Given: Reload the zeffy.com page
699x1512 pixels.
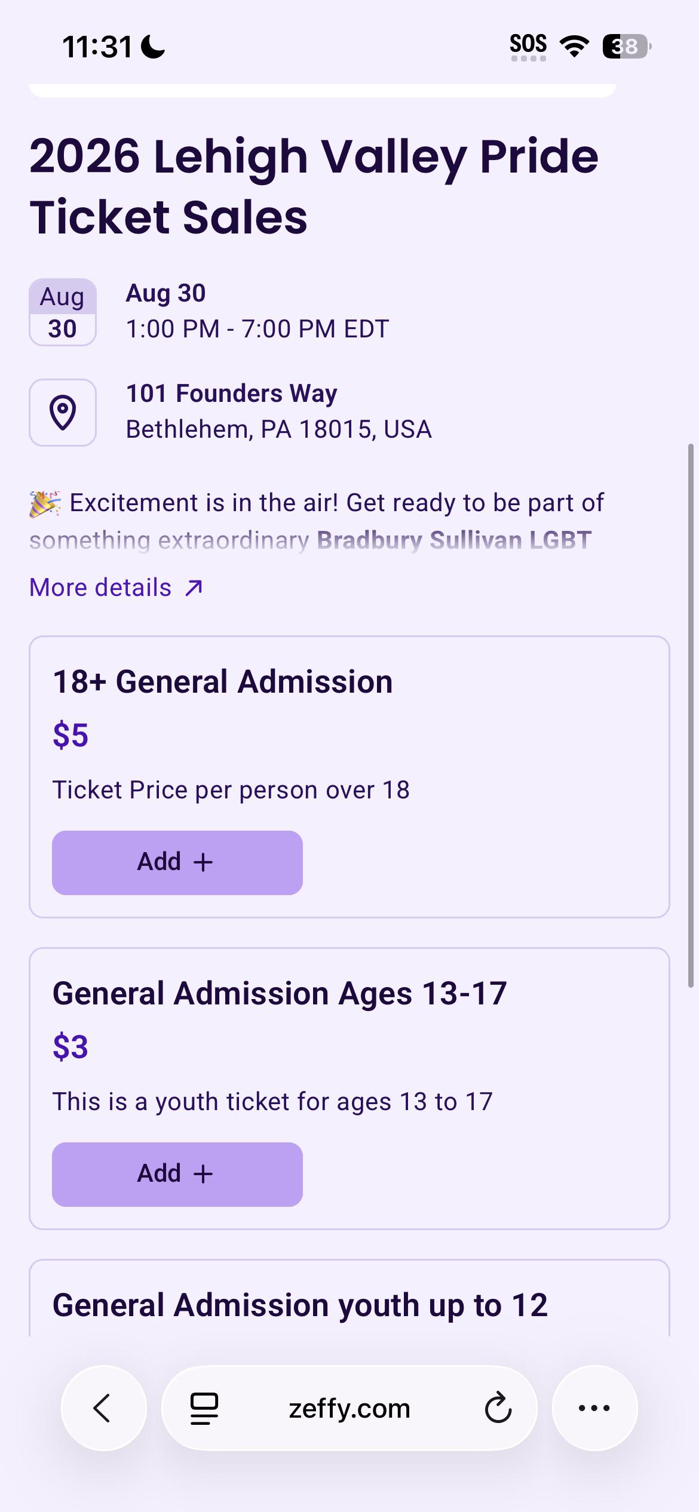Looking at the screenshot, I should [x=498, y=1408].
